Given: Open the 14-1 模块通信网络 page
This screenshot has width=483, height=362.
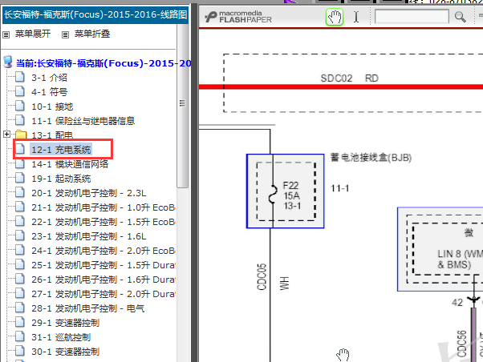Looking at the screenshot, I should 70,164.
